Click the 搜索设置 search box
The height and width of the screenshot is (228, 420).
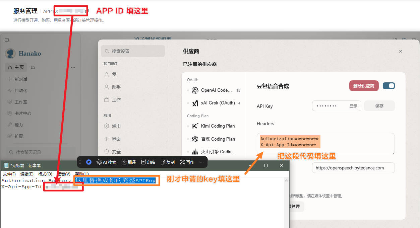pos(133,51)
